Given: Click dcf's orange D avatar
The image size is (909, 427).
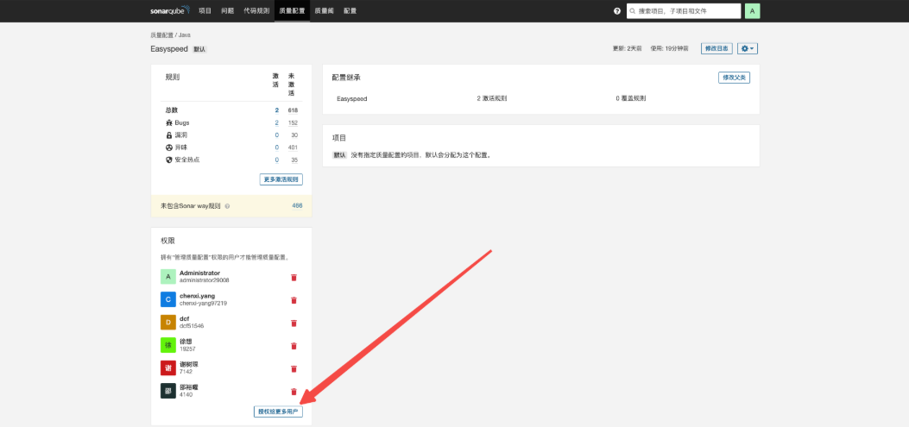Looking at the screenshot, I should pyautogui.click(x=168, y=322).
